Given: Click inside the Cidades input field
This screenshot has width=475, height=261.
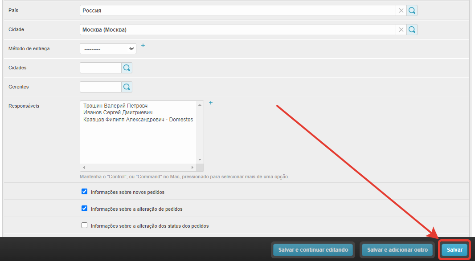Looking at the screenshot, I should [x=101, y=68].
